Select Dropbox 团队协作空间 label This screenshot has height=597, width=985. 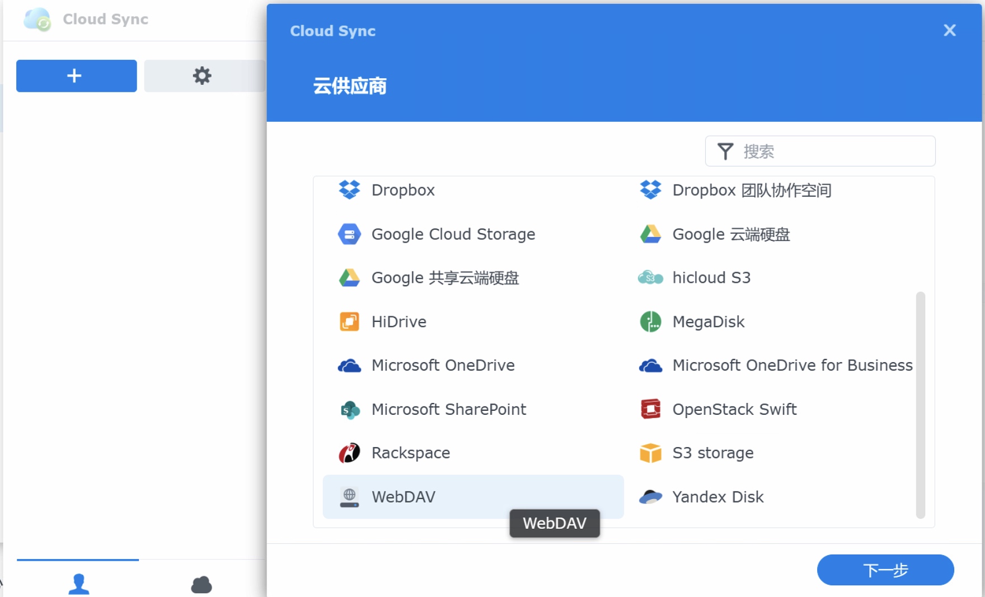pyautogui.click(x=752, y=190)
